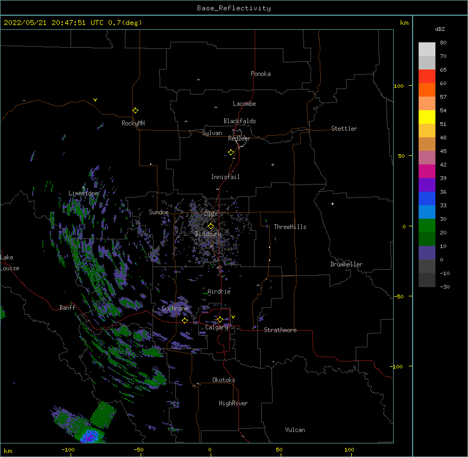The height and width of the screenshot is (457, 468).
Task: Click the Banff label
Action: [x=67, y=308]
